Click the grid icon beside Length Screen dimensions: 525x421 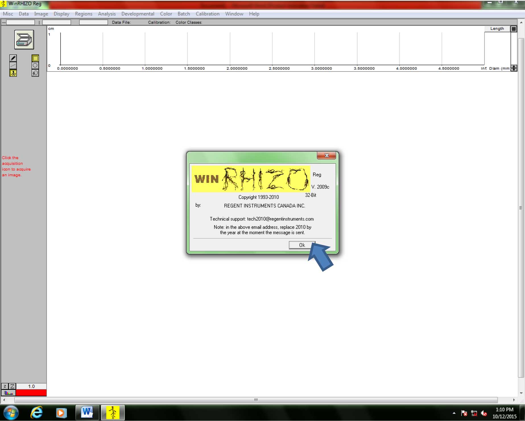click(x=514, y=29)
